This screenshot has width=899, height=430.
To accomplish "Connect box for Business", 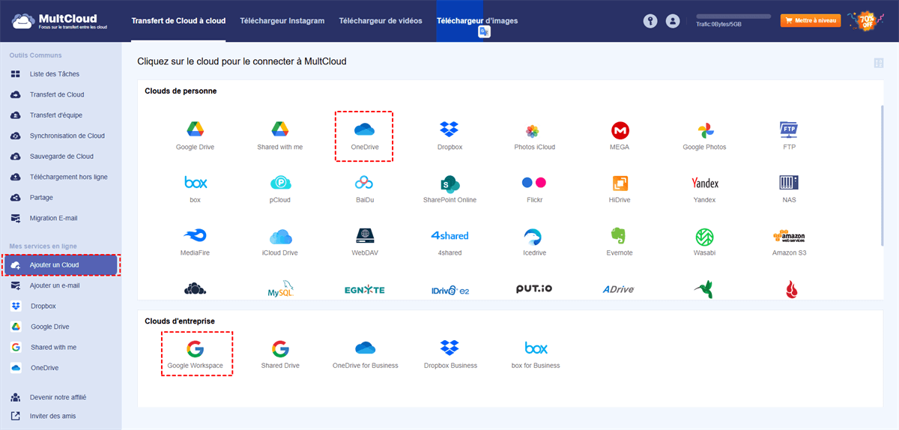I will click(536, 354).
